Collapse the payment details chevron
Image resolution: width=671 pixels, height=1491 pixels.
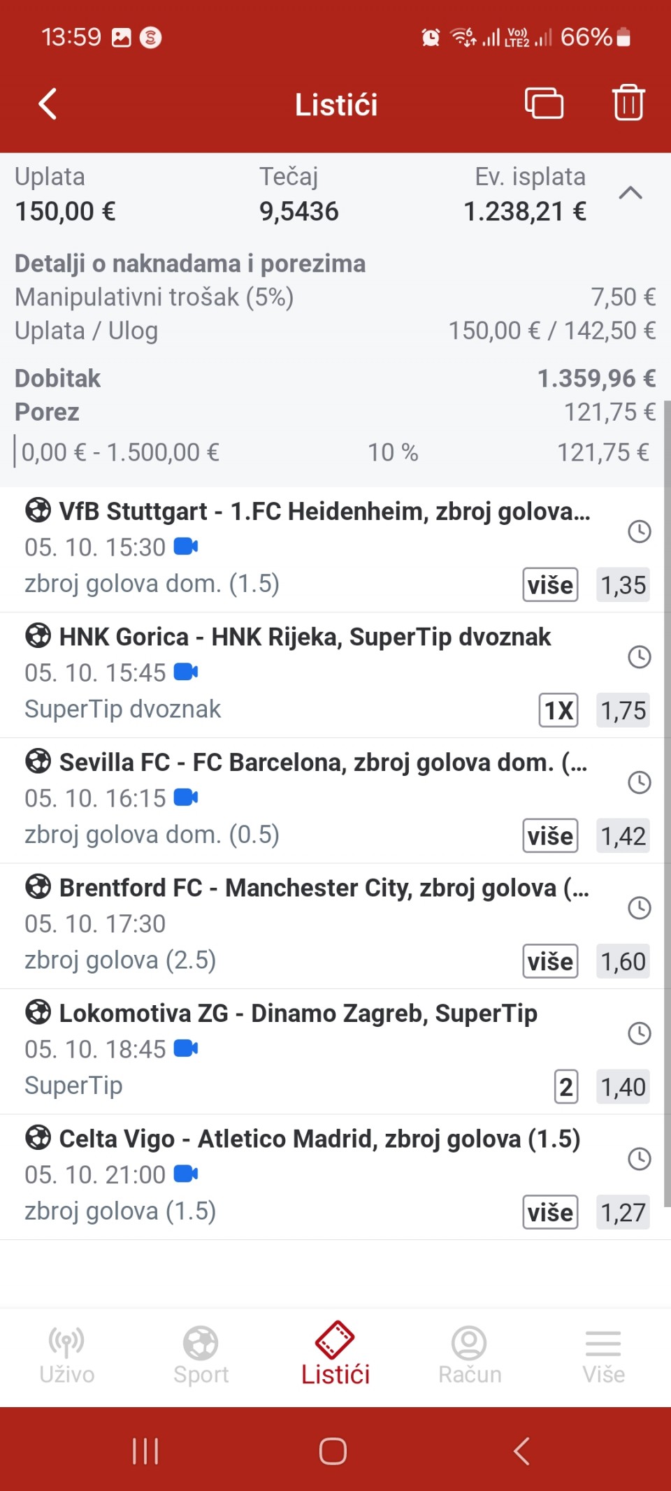(630, 193)
